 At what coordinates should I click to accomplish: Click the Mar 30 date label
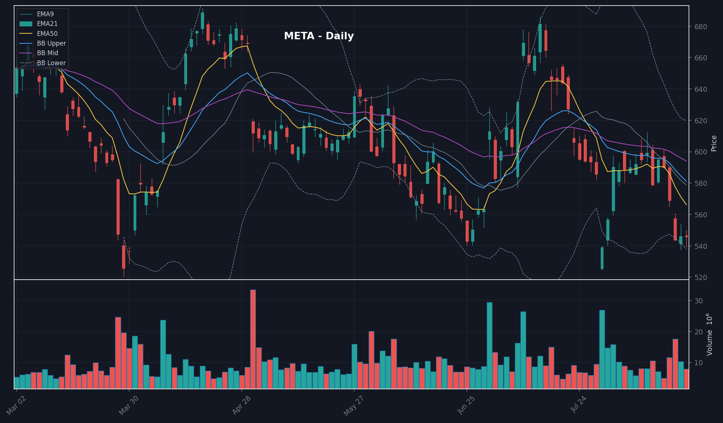point(128,405)
